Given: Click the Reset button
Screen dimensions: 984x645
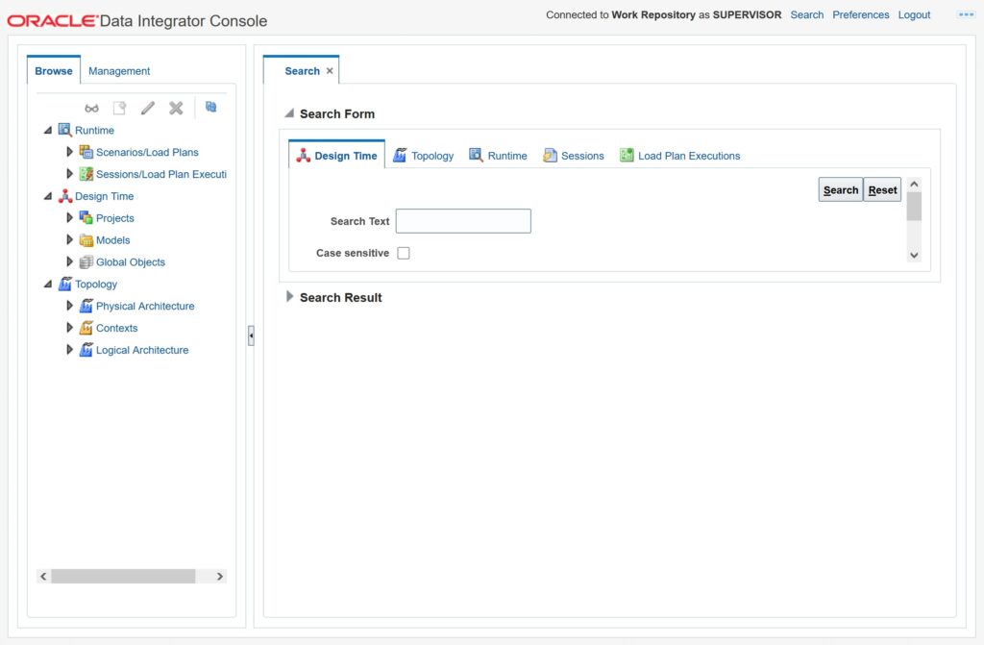Looking at the screenshot, I should (882, 189).
